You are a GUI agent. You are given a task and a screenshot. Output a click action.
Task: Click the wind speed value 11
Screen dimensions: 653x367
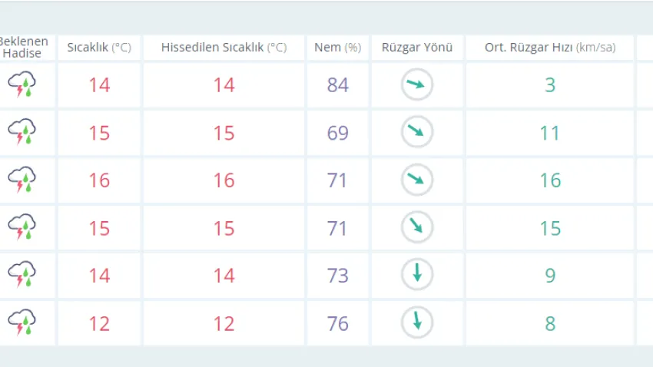pos(550,133)
